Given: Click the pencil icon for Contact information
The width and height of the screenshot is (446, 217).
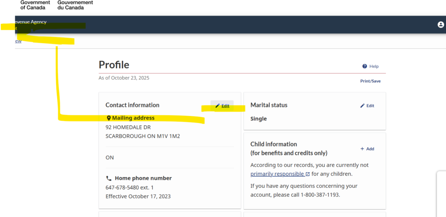Looking at the screenshot, I should [217, 106].
